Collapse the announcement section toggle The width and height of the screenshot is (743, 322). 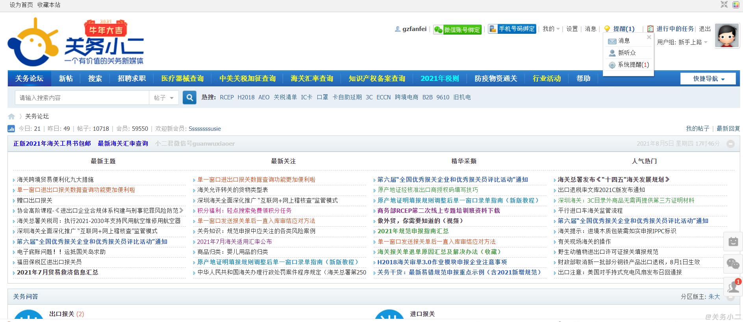click(x=730, y=144)
